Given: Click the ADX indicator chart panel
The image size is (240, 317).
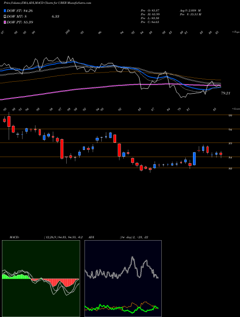Looking at the screenshot, I should 123,279.
